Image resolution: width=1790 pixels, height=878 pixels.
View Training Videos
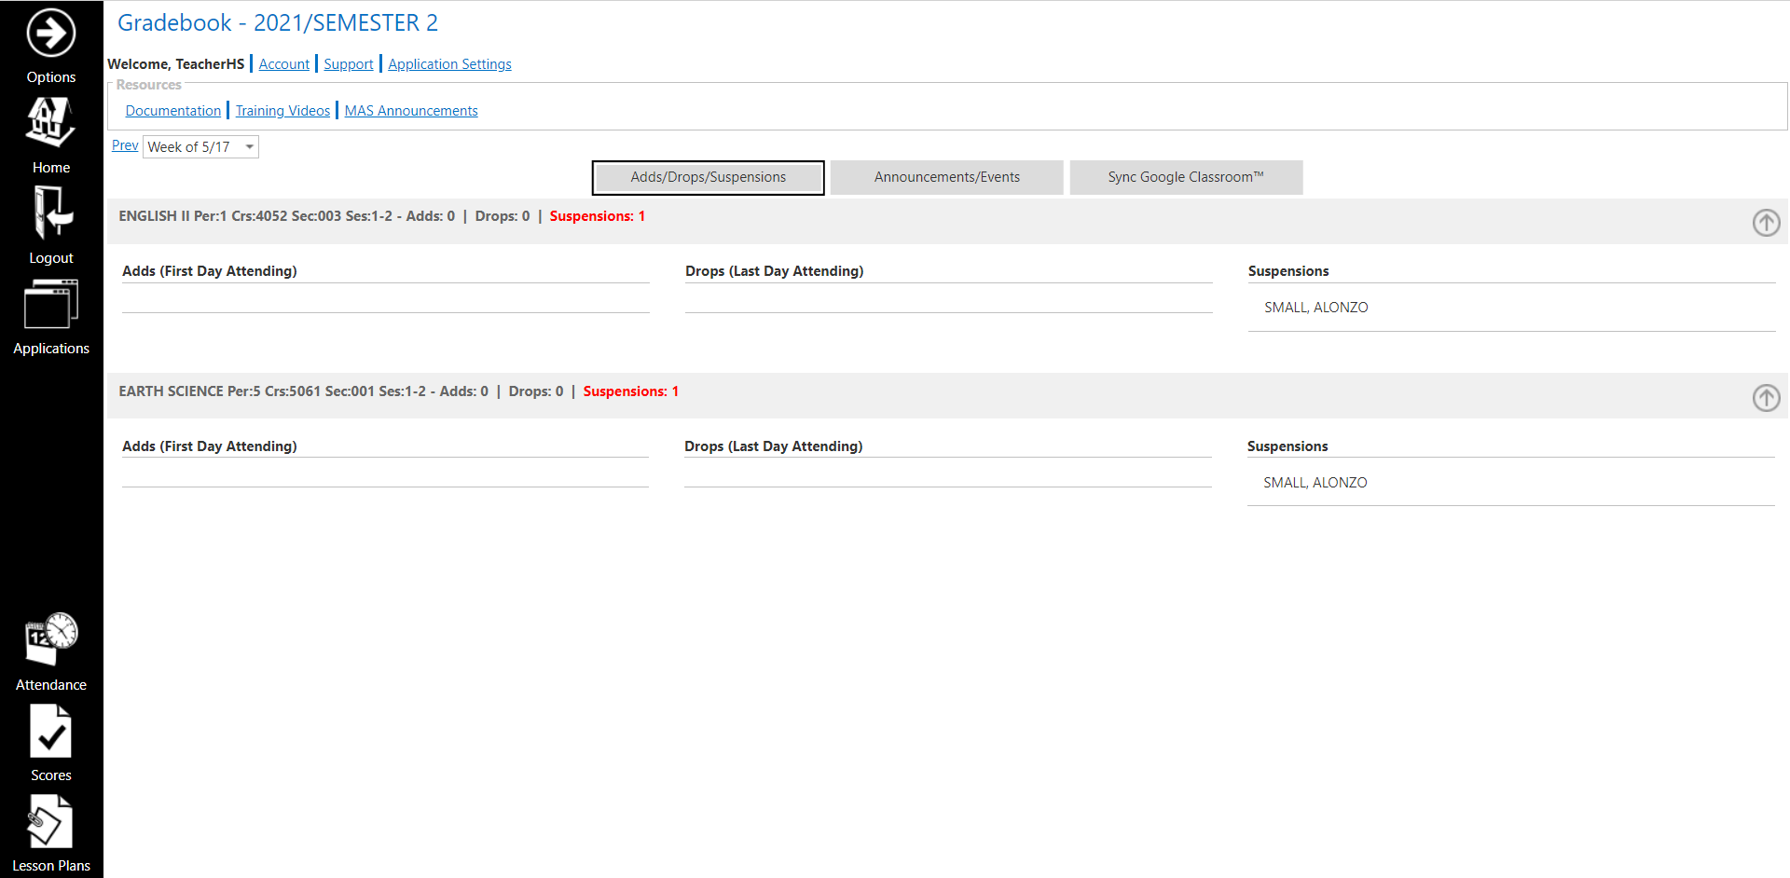click(282, 110)
